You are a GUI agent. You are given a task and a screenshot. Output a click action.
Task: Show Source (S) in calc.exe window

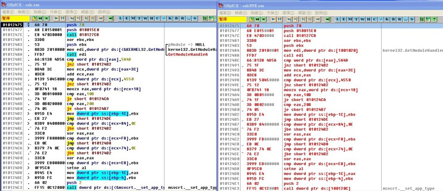point(195,18)
